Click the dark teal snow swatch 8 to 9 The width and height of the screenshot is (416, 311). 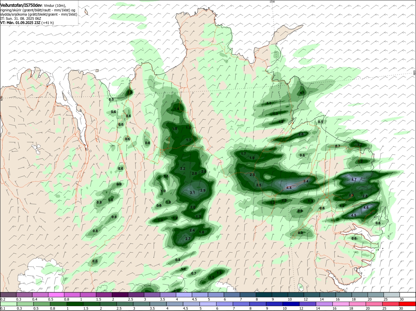264,294
